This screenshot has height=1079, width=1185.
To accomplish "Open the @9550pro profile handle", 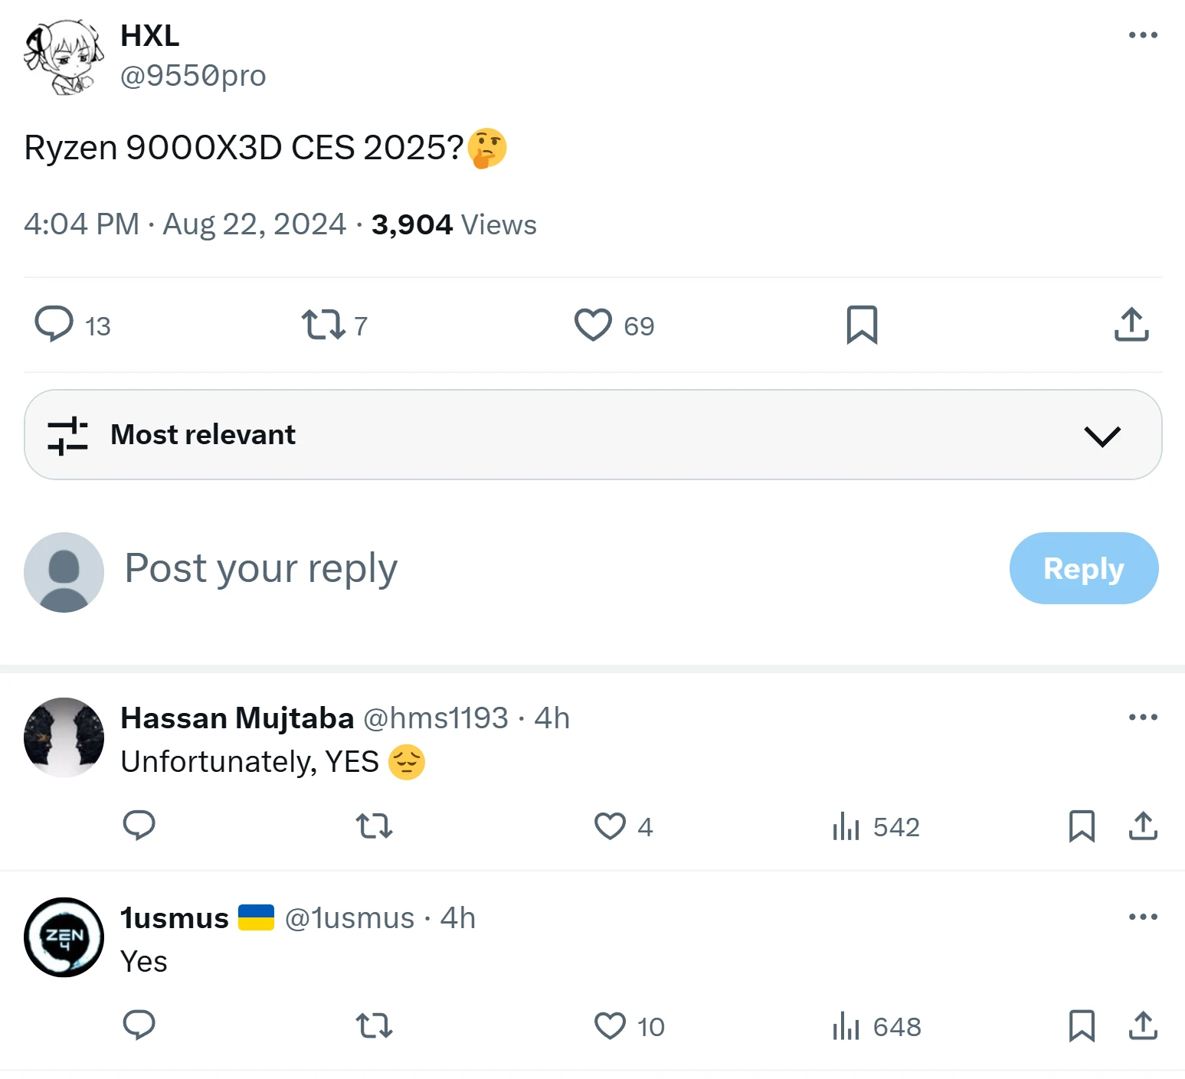I will (193, 76).
